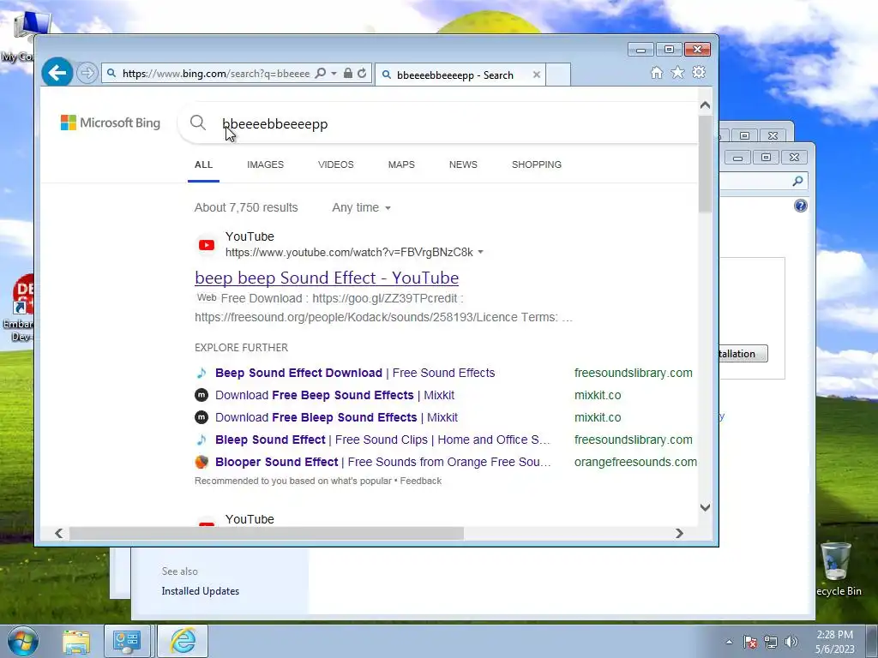Image resolution: width=878 pixels, height=658 pixels.
Task: Select the bbeeeebbeeeepp - Search tab
Action: (x=460, y=75)
